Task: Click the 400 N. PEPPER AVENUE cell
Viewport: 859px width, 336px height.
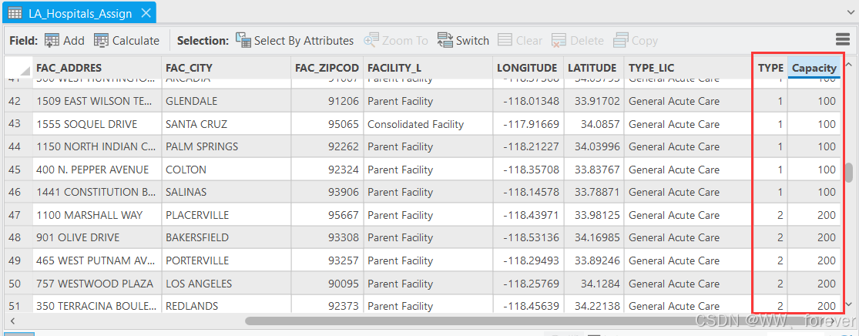Action: (97, 170)
